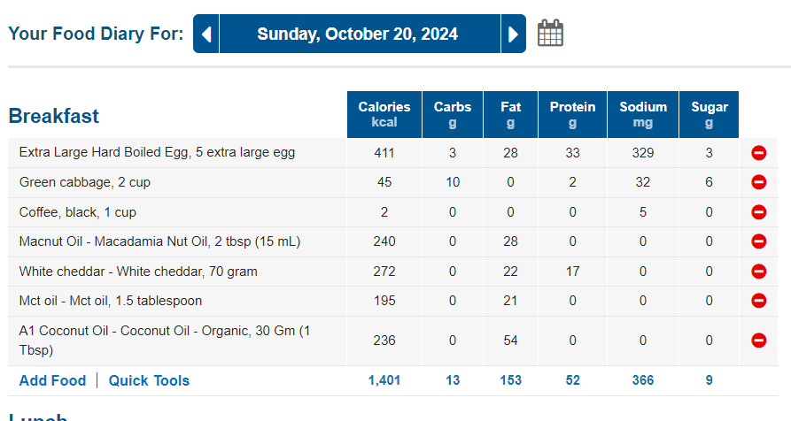Delete Mct oil entry

pyautogui.click(x=758, y=301)
